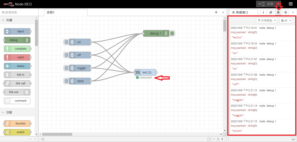This screenshot has width=297, height=142.
Task: Collapse the 共通 palette category
Action: (x=17, y=20)
